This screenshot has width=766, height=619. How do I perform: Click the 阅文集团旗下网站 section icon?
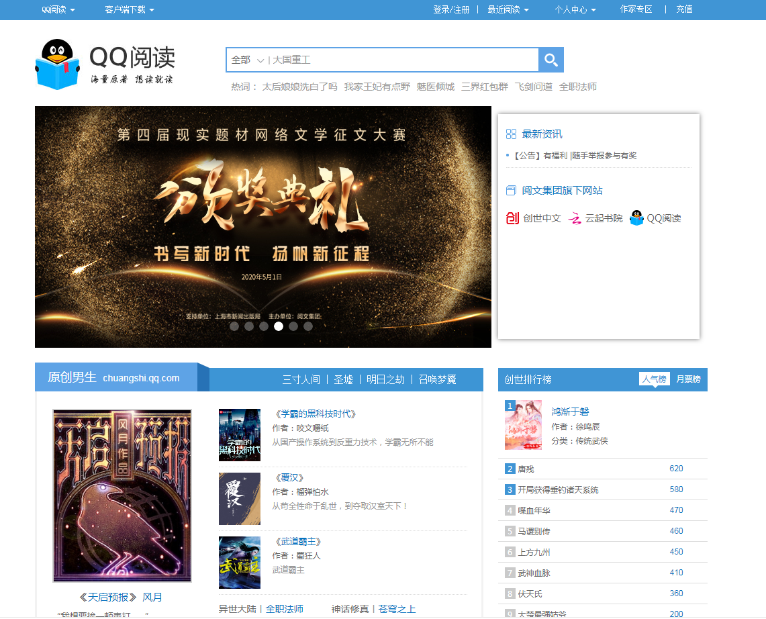coord(512,191)
